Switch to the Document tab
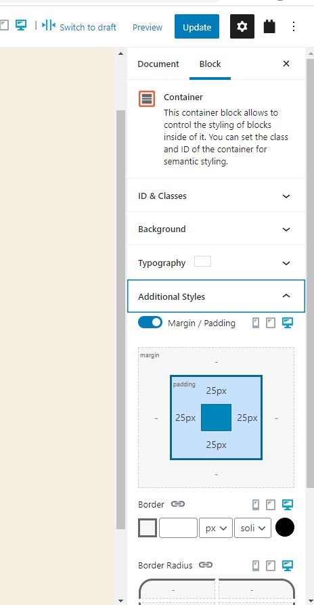314x605 pixels. coord(158,64)
